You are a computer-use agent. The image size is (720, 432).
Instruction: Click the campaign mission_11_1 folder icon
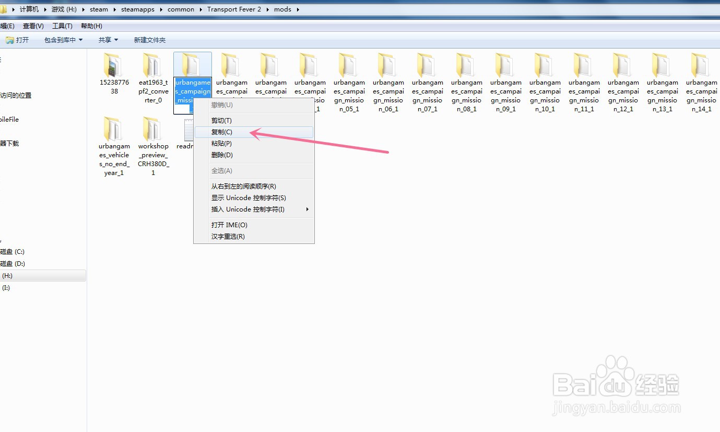coord(583,65)
